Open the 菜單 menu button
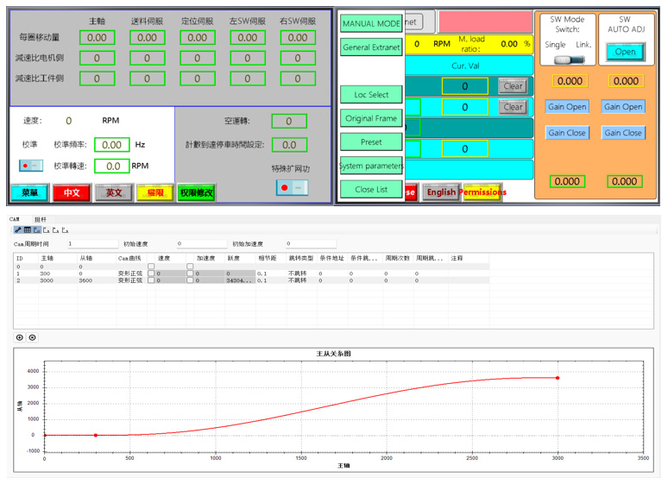 click(29, 192)
